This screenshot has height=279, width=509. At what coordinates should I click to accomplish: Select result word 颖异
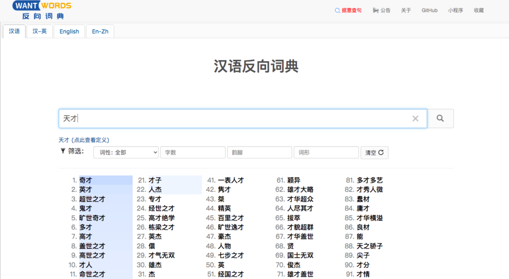click(294, 180)
